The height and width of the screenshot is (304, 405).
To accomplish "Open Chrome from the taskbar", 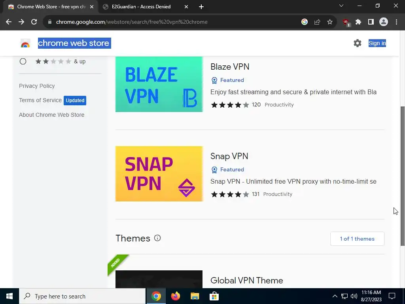I will tap(156, 296).
